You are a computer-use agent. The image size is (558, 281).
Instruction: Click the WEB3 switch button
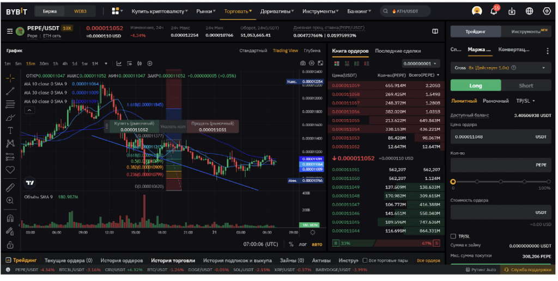pos(80,11)
